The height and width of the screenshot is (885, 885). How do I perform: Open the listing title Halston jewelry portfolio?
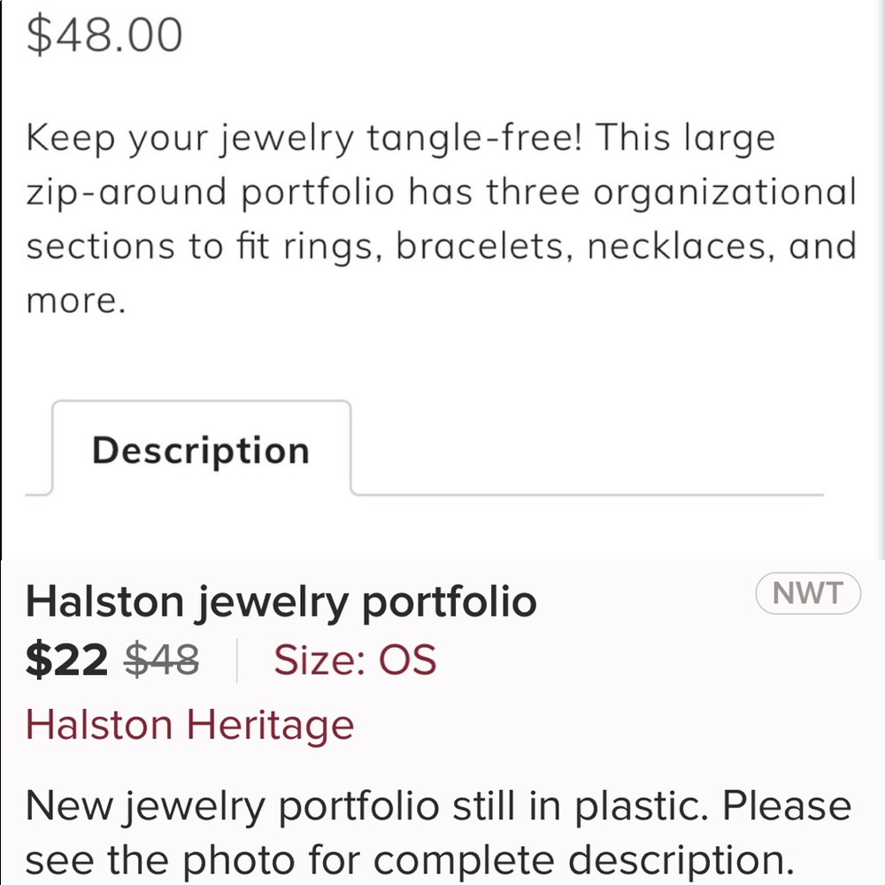pyautogui.click(x=281, y=600)
